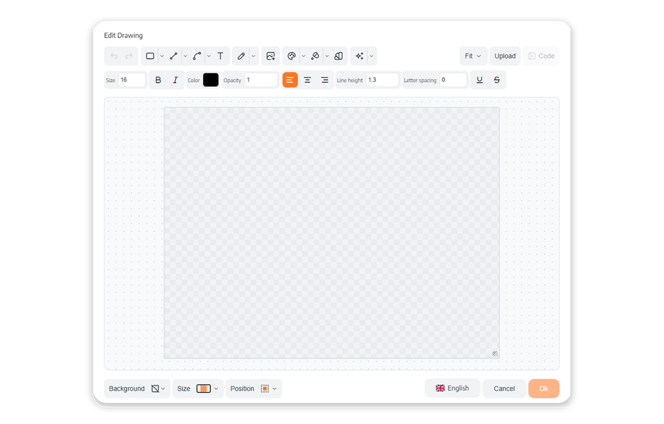Set text alignment to right
This screenshot has width=664, height=424.
click(324, 80)
